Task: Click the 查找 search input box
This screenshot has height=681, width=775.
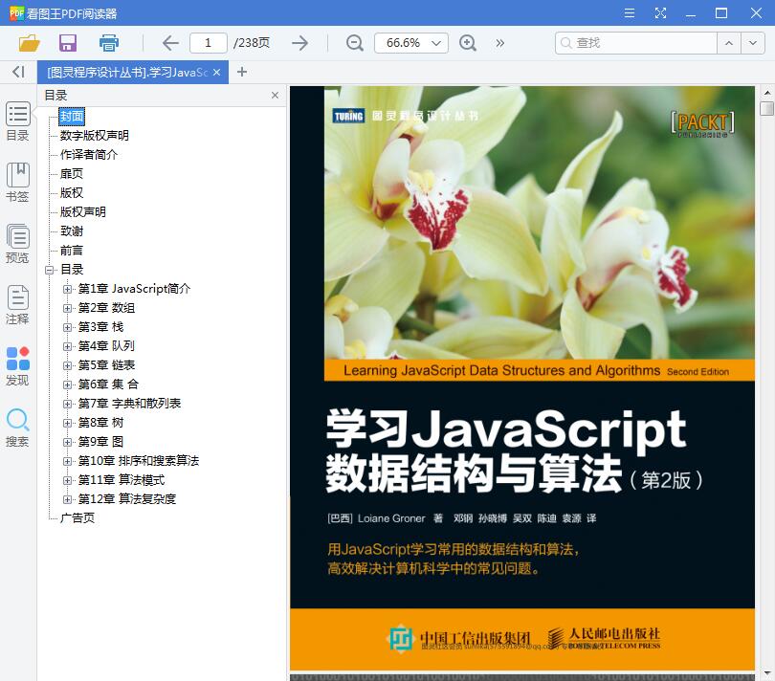Action: click(x=635, y=43)
